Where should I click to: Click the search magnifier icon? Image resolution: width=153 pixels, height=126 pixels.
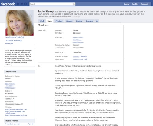[74, 4]
